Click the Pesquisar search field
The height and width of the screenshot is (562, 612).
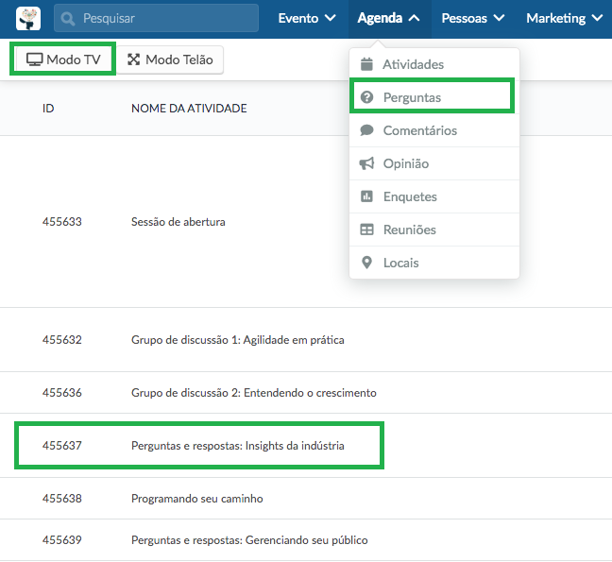click(156, 18)
